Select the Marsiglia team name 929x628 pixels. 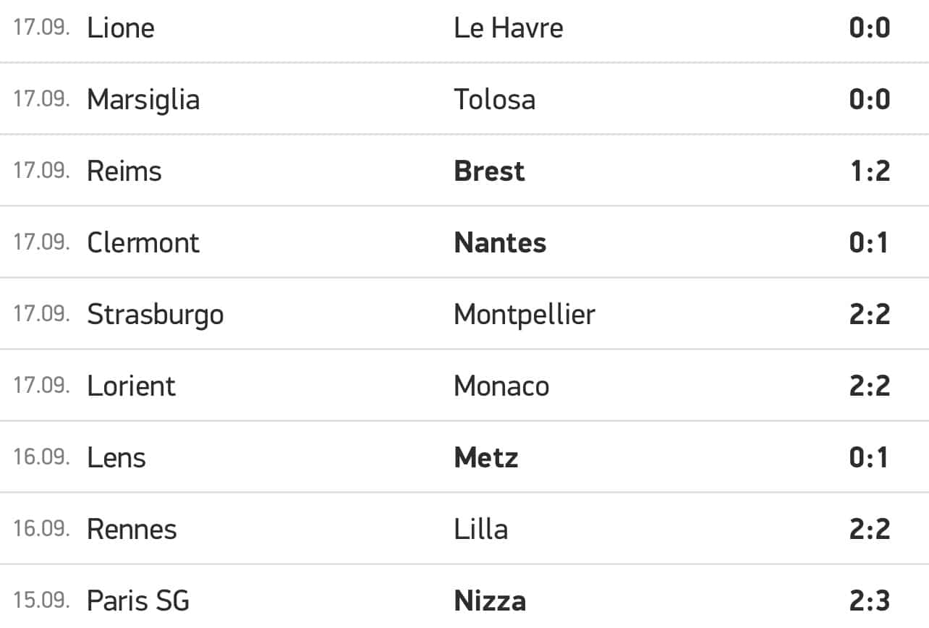pyautogui.click(x=143, y=100)
